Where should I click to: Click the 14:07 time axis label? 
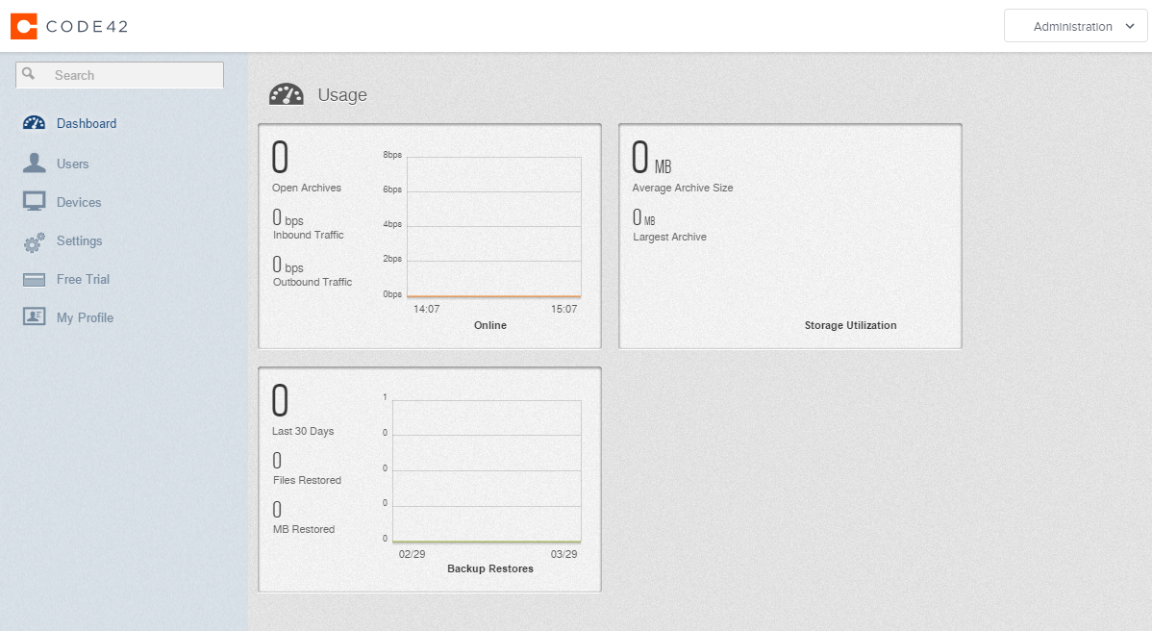pos(426,310)
